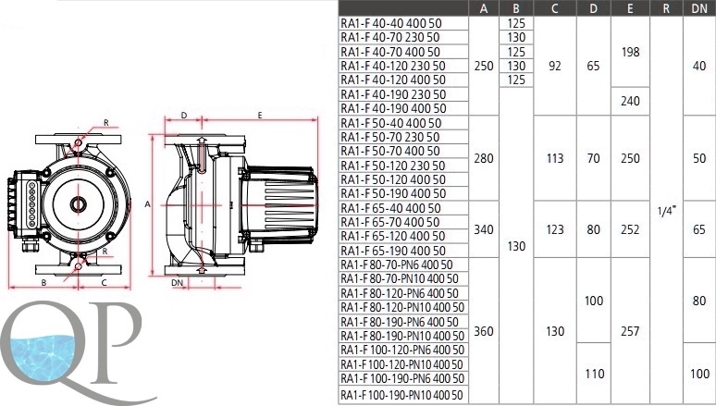Select column header A in the table
The image size is (716, 406).
click(x=484, y=9)
